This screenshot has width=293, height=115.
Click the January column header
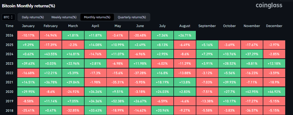pos(28,26)
